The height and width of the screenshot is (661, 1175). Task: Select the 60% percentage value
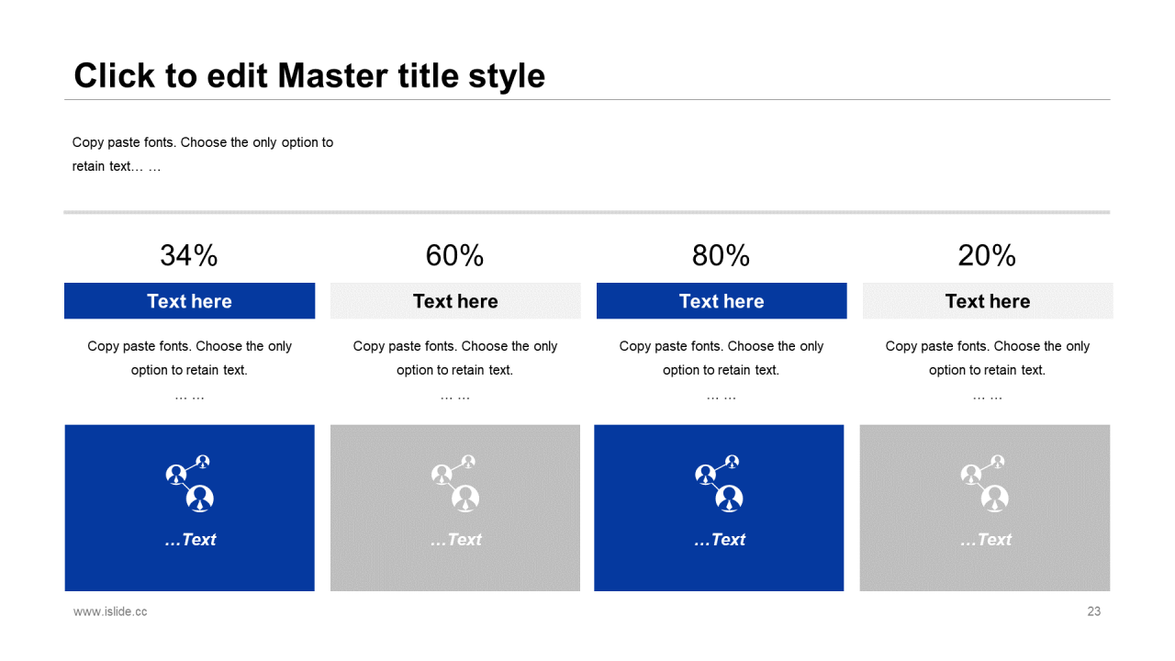tap(455, 255)
